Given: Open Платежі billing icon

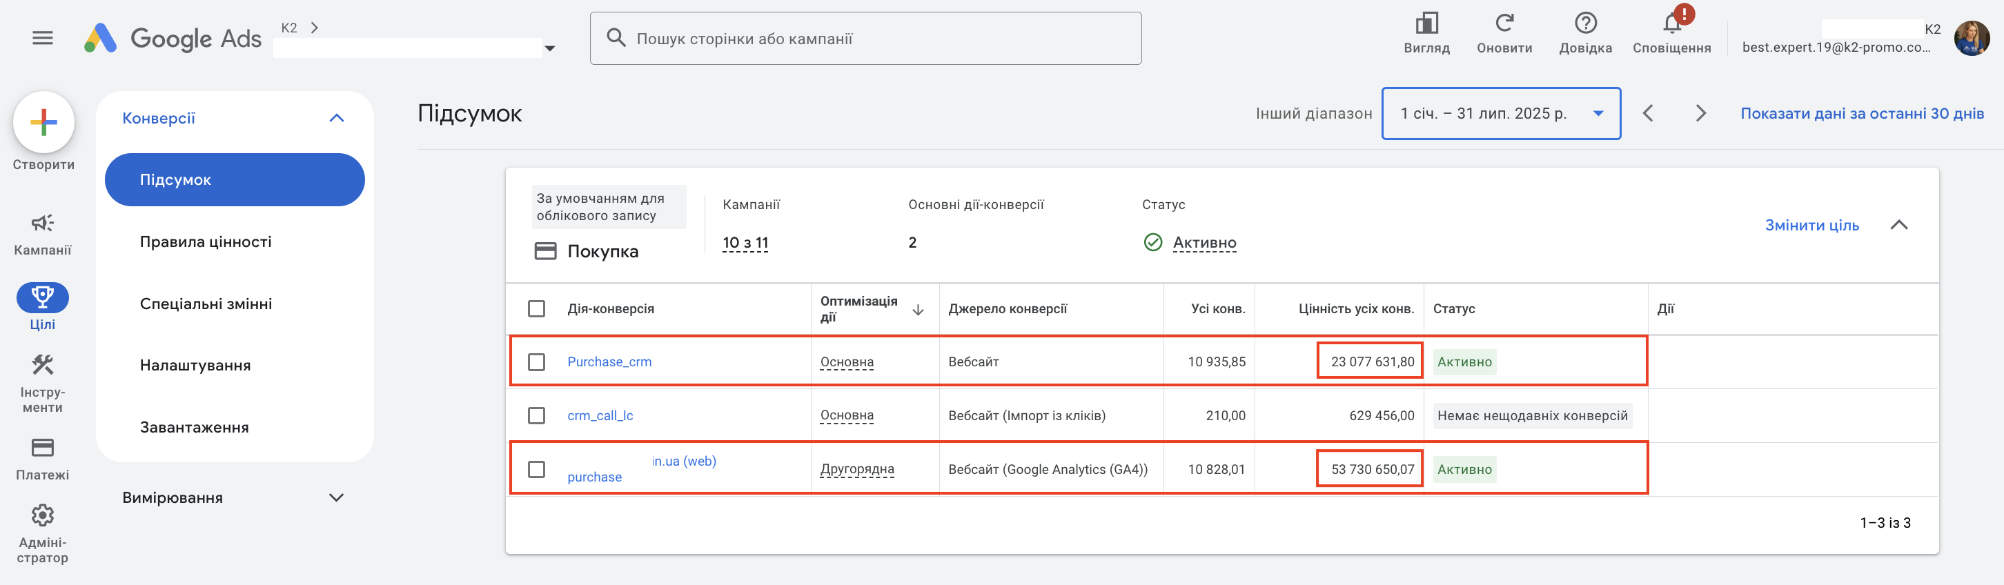Looking at the screenshot, I should tap(43, 447).
